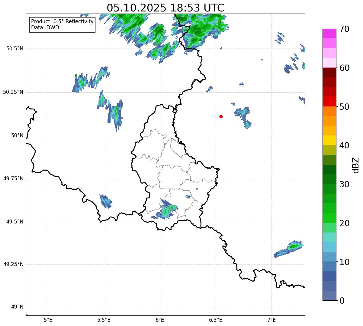Click the 50.25°N latitude label
The height and width of the screenshot is (326, 363).
coord(13,92)
